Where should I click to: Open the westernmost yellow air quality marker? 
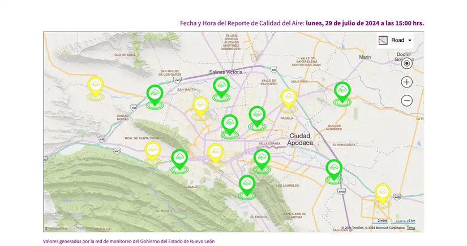tap(96, 86)
